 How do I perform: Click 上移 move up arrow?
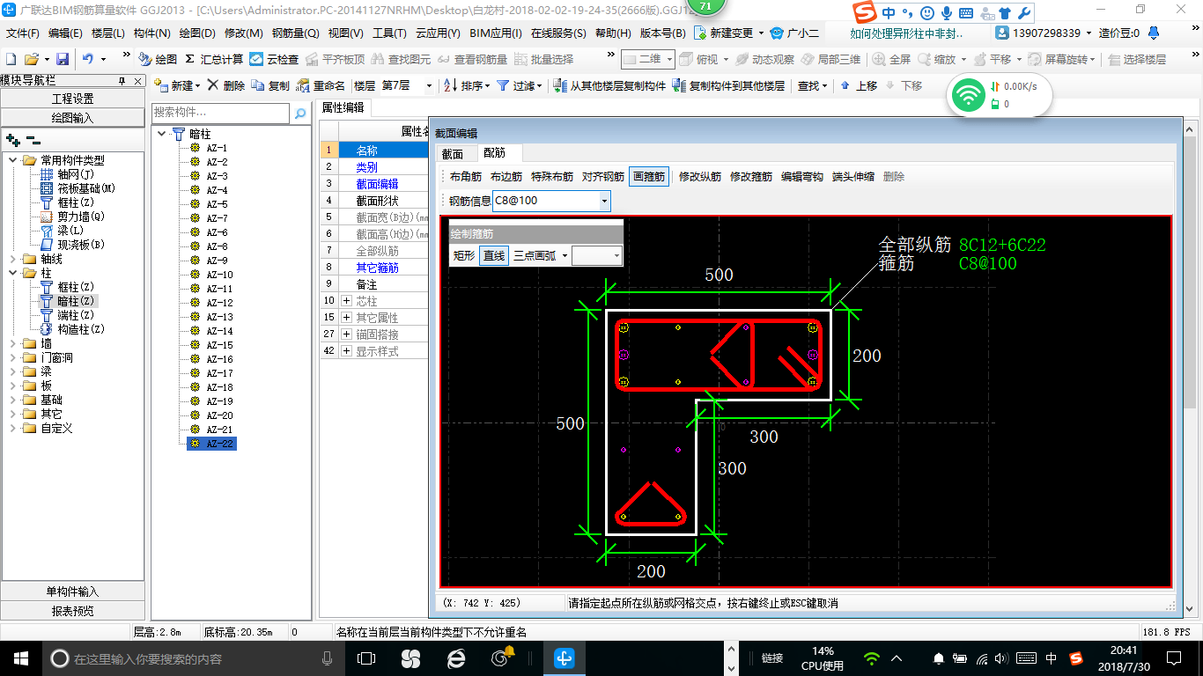[859, 85]
